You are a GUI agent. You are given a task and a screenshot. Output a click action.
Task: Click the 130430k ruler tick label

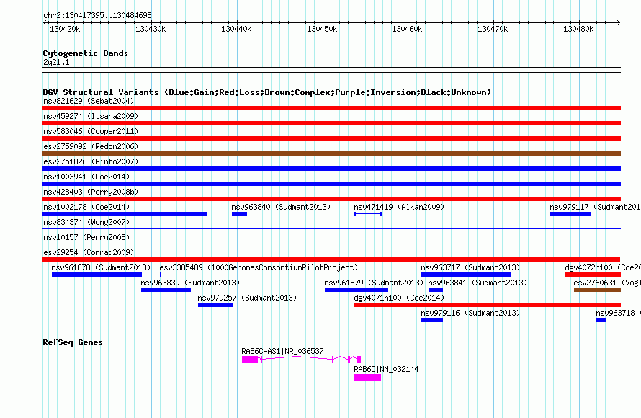point(151,29)
